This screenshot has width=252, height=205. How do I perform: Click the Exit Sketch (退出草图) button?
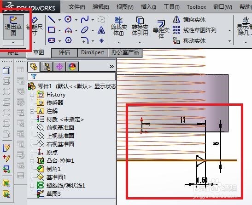[x=13, y=27]
